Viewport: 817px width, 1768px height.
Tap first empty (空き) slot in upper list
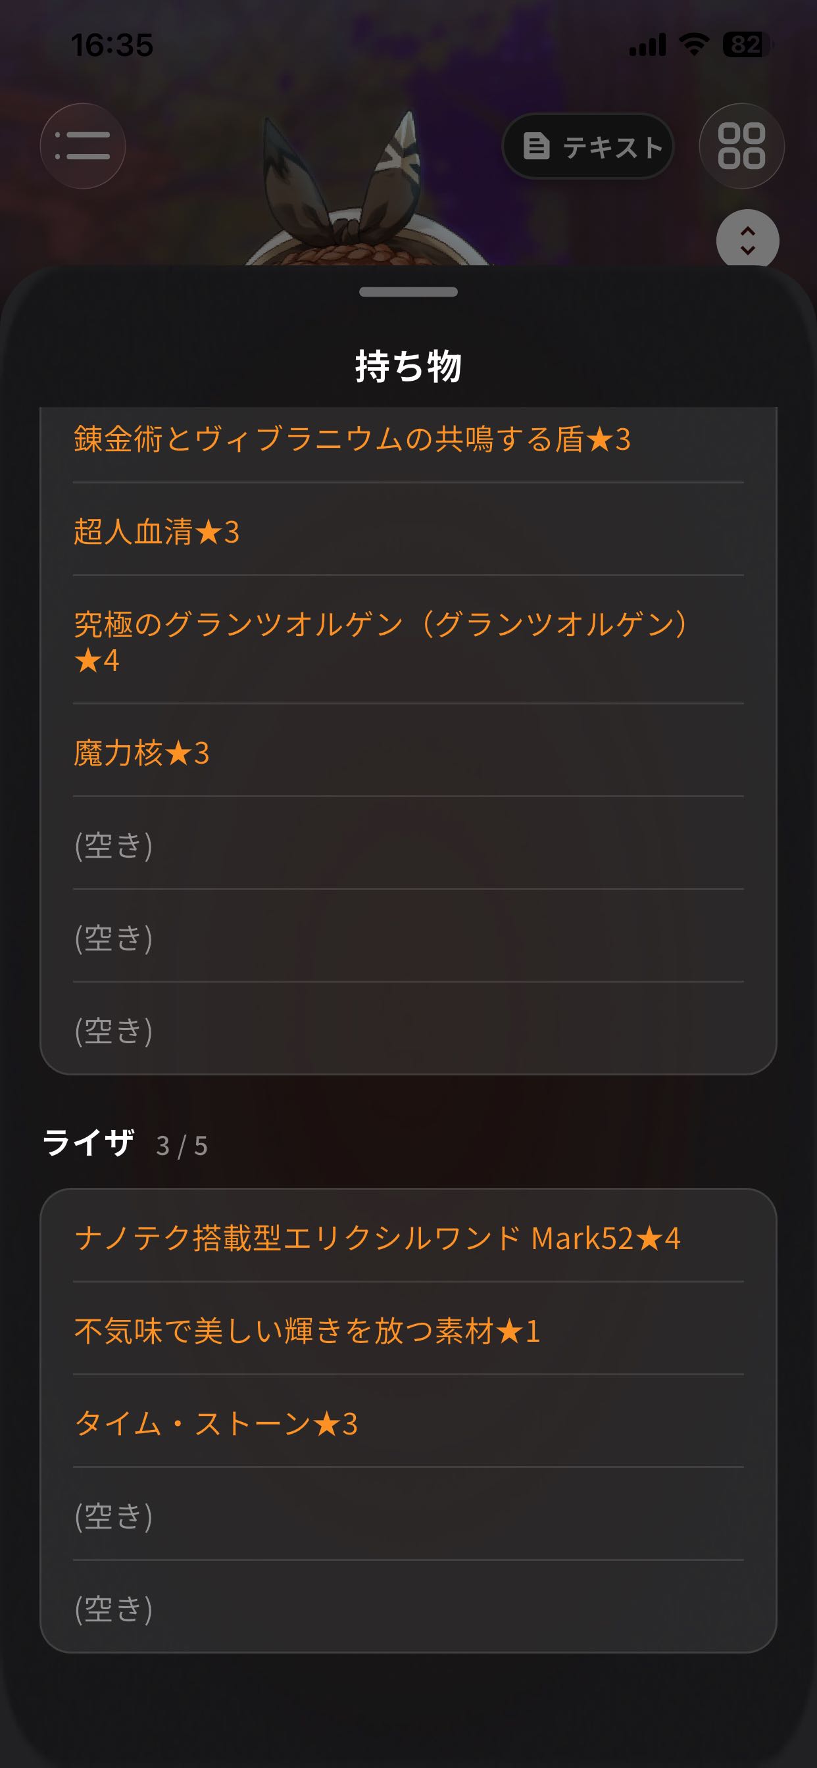[x=408, y=843]
